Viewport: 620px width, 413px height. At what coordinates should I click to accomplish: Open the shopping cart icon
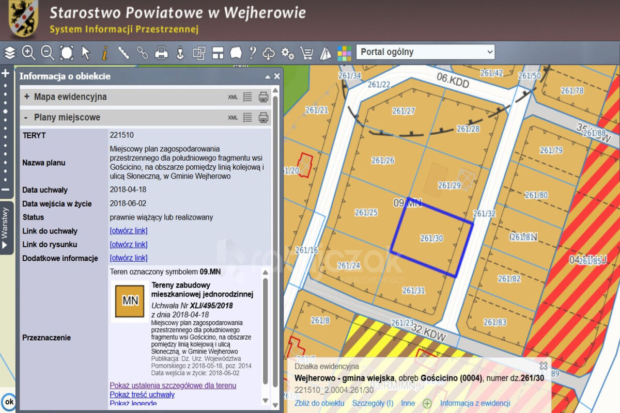pos(306,53)
